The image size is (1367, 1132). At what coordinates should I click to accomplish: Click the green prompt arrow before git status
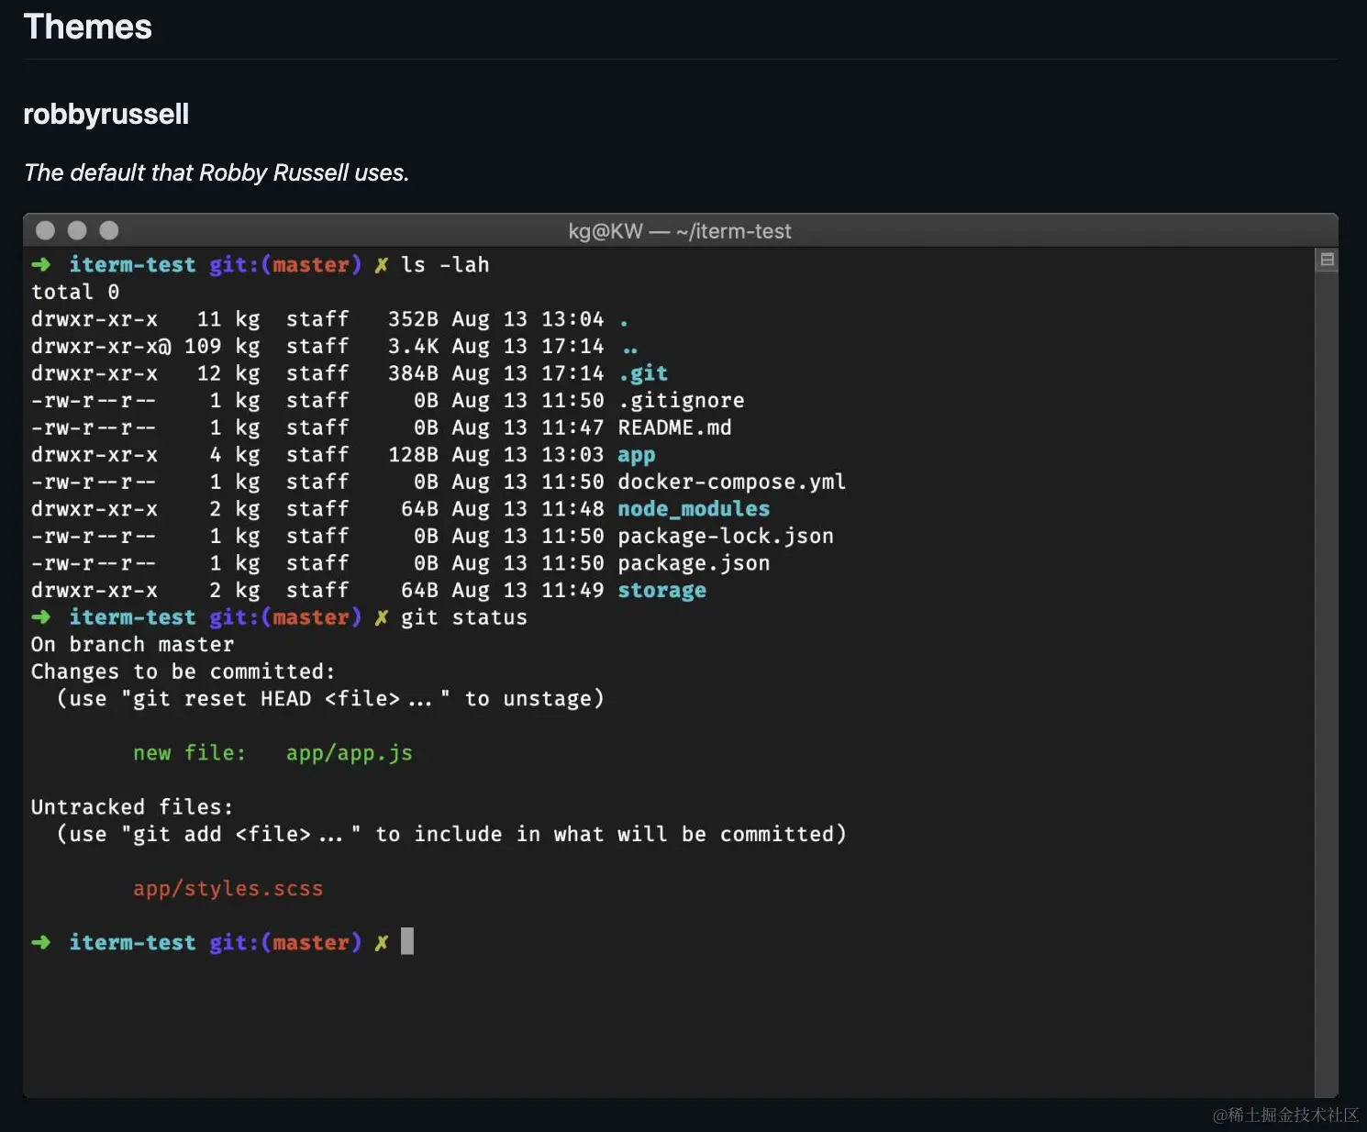point(41,617)
